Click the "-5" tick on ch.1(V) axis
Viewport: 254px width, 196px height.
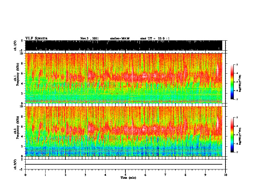[x=21, y=50]
